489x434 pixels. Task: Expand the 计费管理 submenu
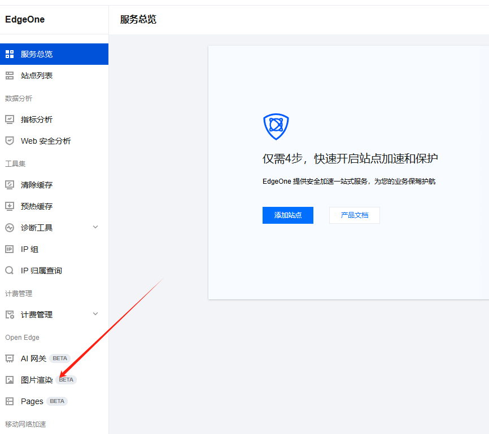96,314
